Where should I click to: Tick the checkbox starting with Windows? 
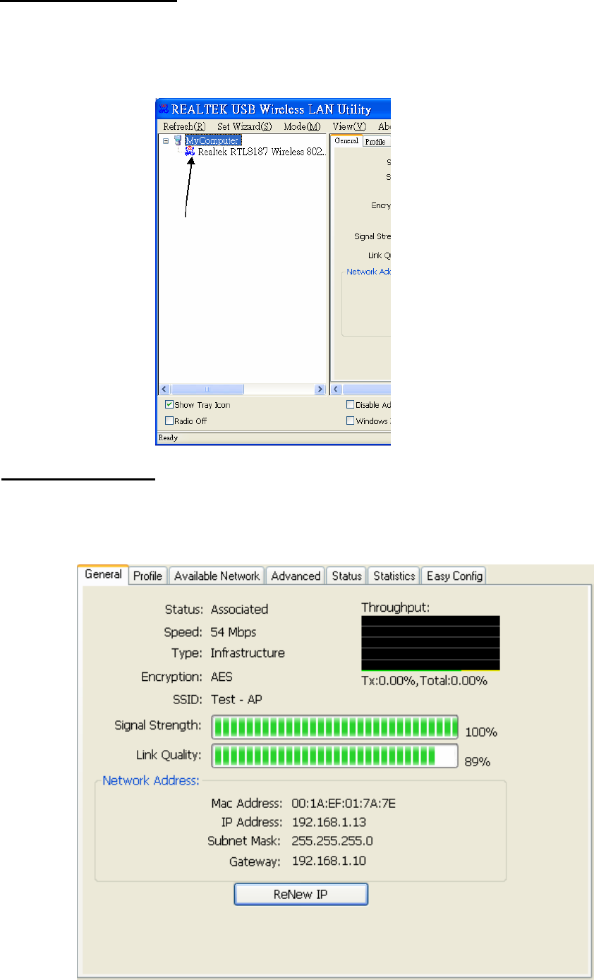(x=351, y=421)
